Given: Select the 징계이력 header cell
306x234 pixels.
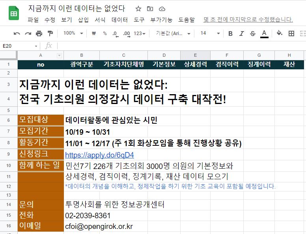Looking at the screenshot, I should click(x=259, y=65).
